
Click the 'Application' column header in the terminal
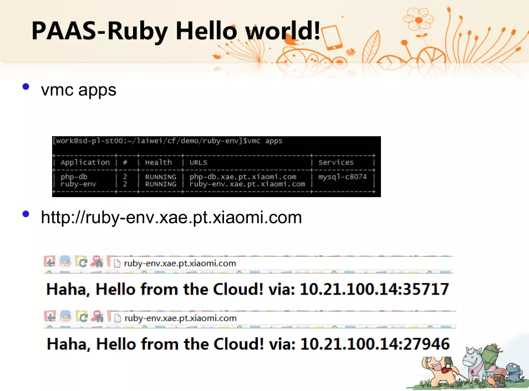(85, 162)
